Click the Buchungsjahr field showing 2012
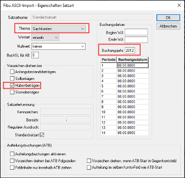Viewport: 185px width, 178px height. 130,50
